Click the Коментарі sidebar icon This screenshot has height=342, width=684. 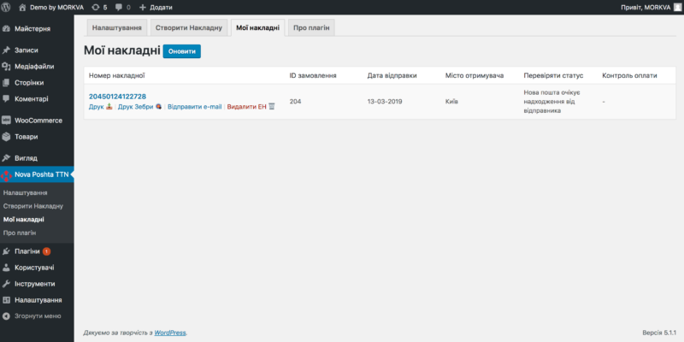point(6,98)
